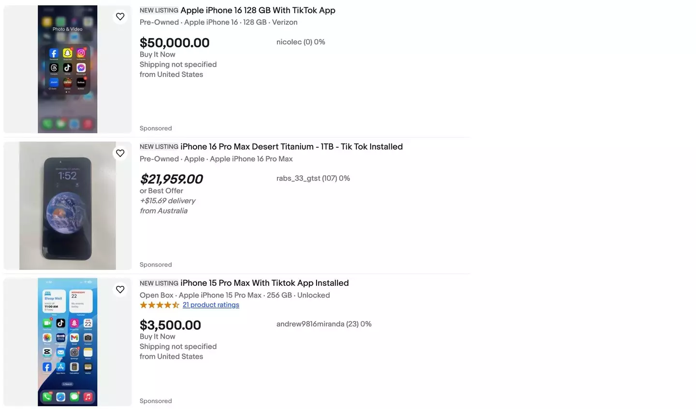
Task: View the 21 product ratings link
Action: coord(211,305)
